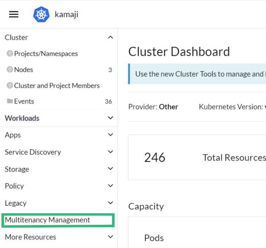This screenshot has height=248, width=266.
Task: Click globe icon beside Cluster and Project Members
Action: pos(10,86)
